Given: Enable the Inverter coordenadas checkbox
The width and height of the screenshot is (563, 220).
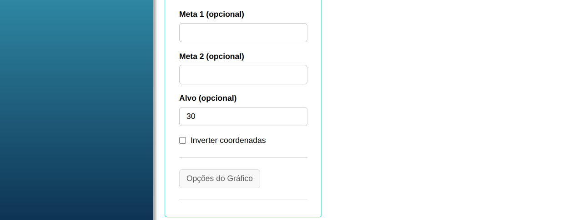Looking at the screenshot, I should coord(183,141).
